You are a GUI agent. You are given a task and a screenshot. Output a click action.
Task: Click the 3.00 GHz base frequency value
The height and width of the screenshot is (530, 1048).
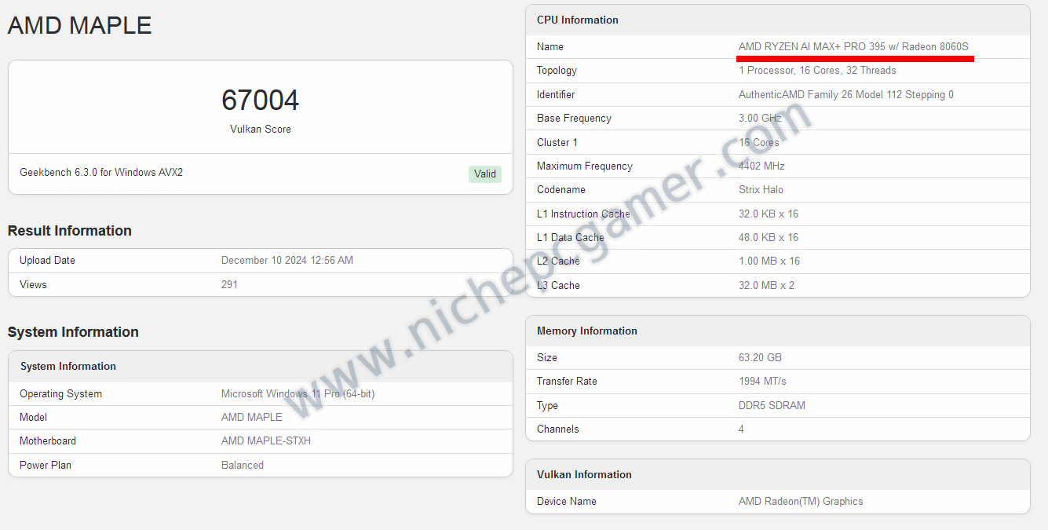coord(760,119)
